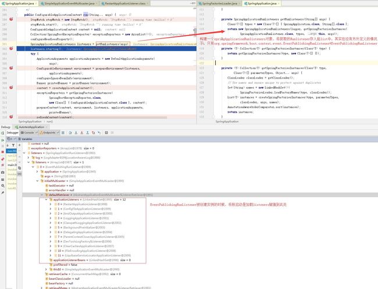Collapse listeners ArrayList size 1 node

(x=28, y=162)
